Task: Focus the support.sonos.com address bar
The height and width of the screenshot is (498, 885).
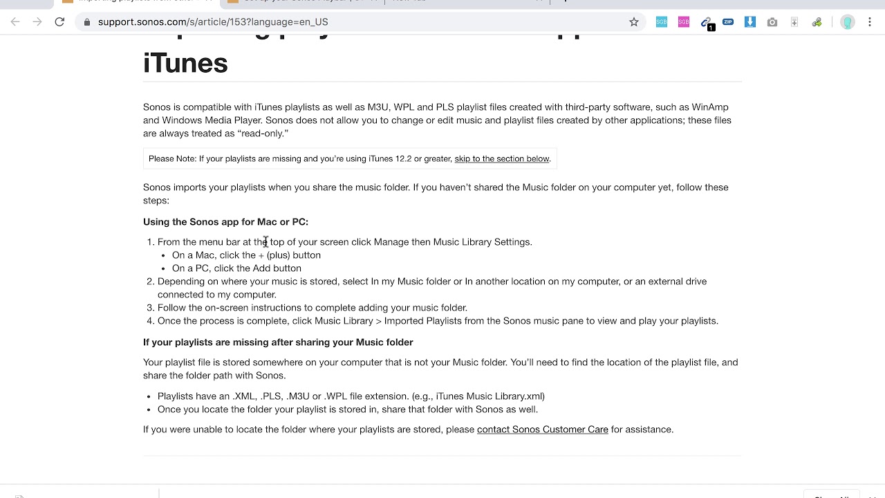Action: pos(360,22)
